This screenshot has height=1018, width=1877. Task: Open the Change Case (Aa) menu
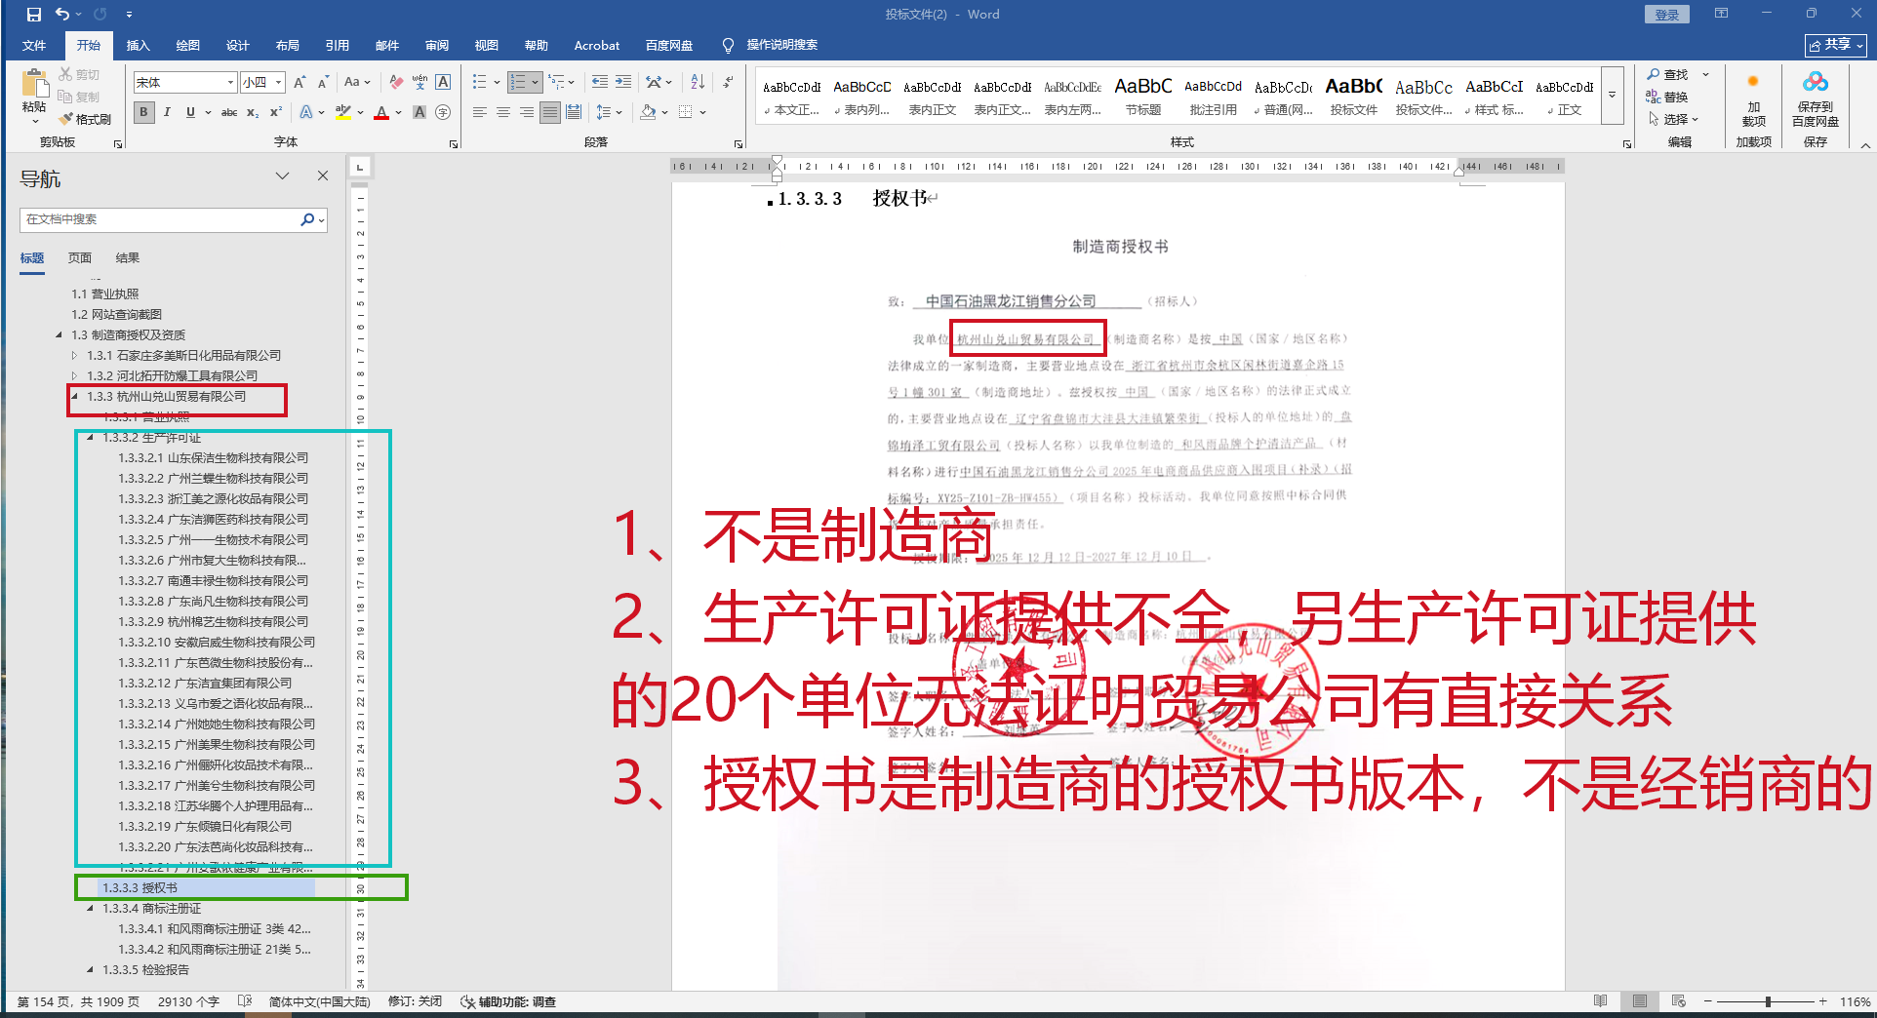(x=357, y=83)
